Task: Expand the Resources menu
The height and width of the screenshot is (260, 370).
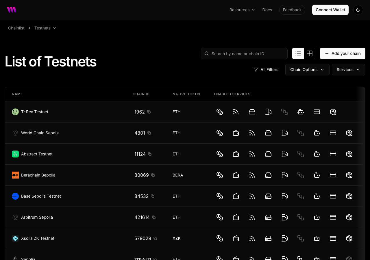Action: [x=242, y=10]
